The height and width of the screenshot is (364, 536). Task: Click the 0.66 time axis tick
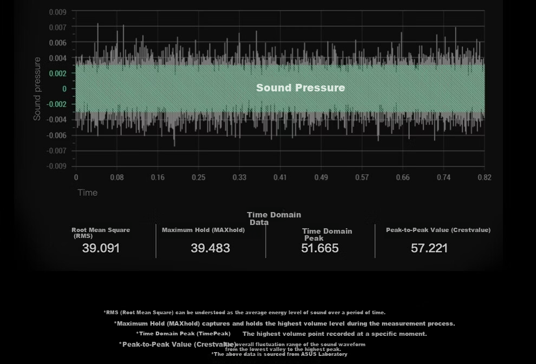pyautogui.click(x=403, y=177)
